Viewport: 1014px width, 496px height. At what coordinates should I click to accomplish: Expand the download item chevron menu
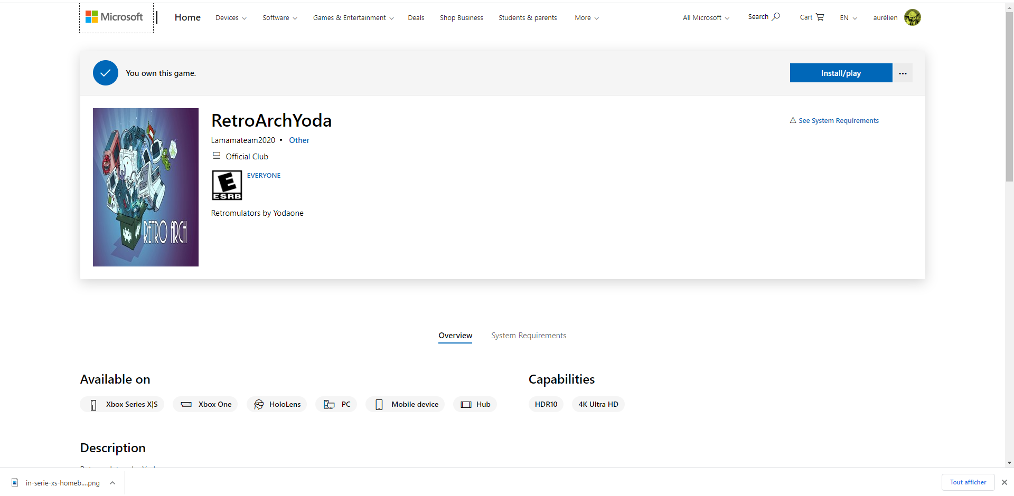tap(112, 483)
